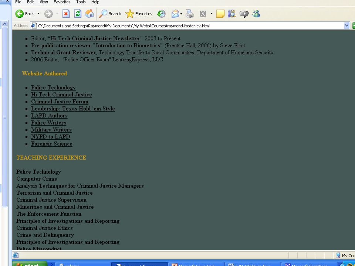Click Crime and Delinquency text
The width and height of the screenshot is (355, 266).
pyautogui.click(x=45, y=235)
